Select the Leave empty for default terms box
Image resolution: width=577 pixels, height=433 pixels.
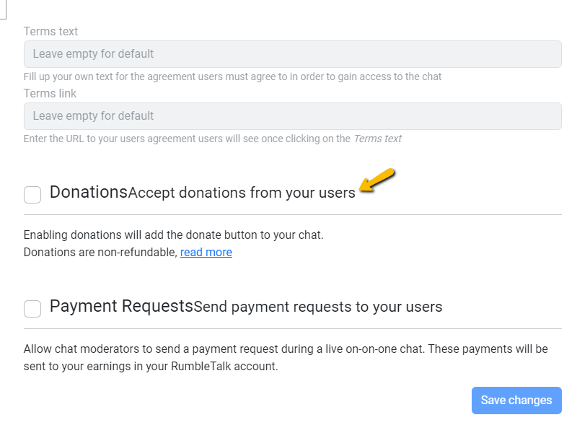[x=288, y=53]
